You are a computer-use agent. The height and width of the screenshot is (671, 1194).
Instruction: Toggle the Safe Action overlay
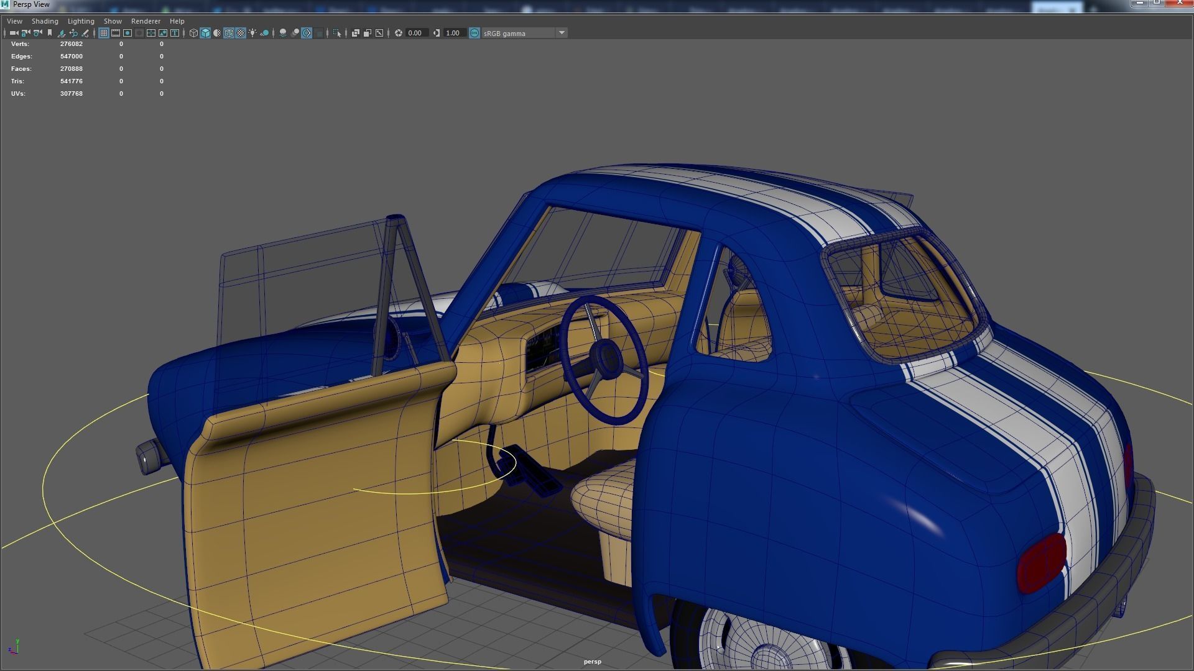163,33
